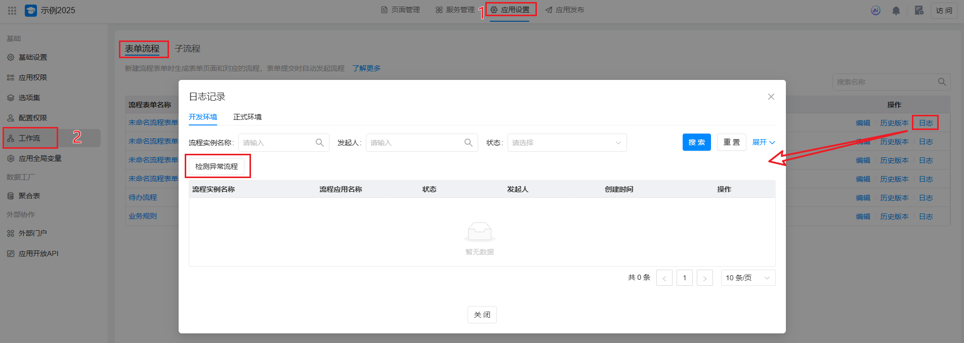Click the 检测异常流程 button
The width and height of the screenshot is (964, 343).
click(x=217, y=166)
